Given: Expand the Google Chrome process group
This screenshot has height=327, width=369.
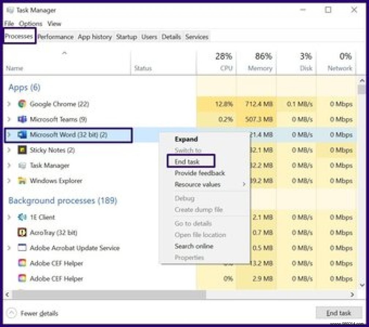Looking at the screenshot, I should 9,104.
